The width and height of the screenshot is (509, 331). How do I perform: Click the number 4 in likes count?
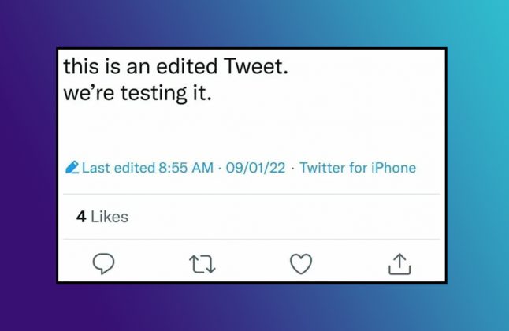coord(81,216)
